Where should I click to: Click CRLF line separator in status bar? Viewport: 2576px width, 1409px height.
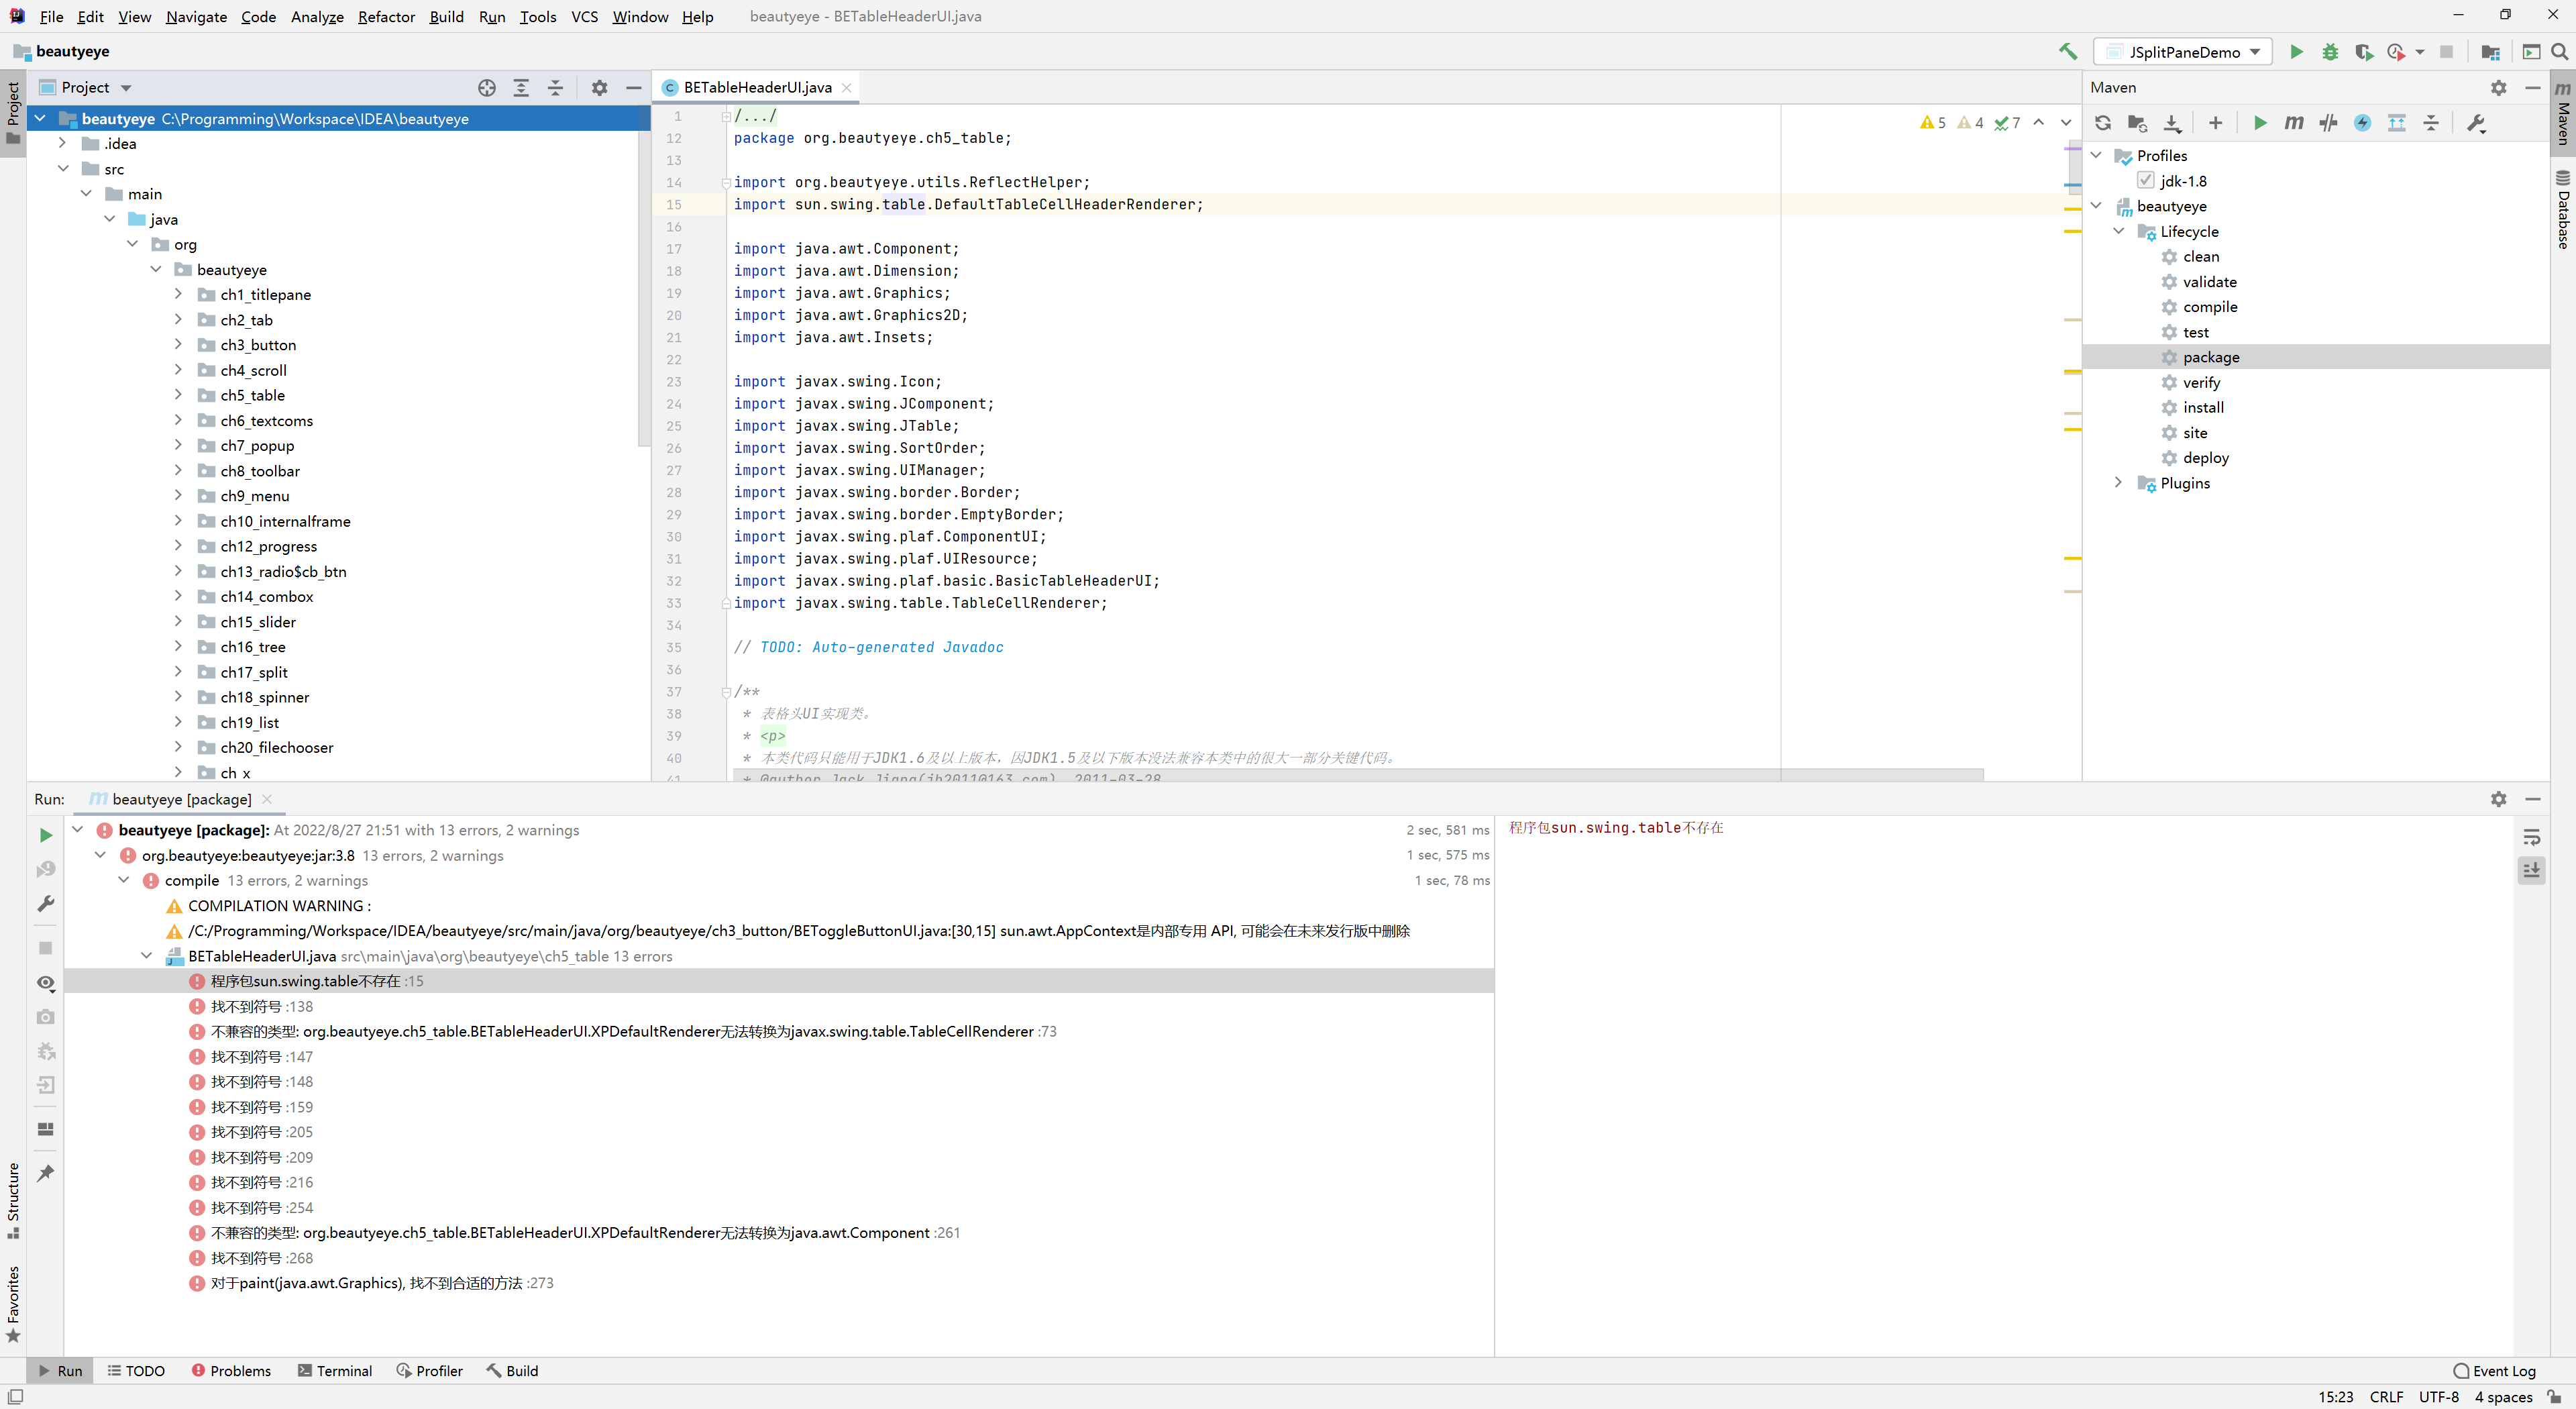pyautogui.click(x=2386, y=1397)
